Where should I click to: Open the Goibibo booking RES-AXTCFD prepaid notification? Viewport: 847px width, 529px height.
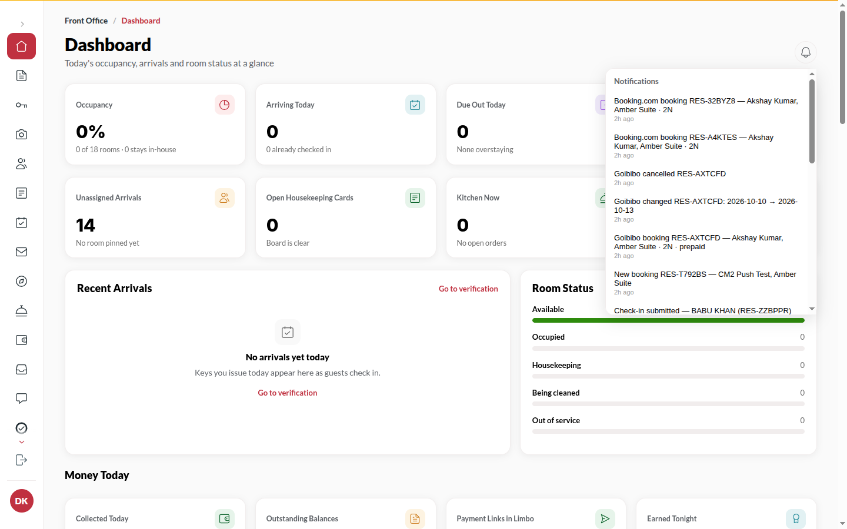(708, 246)
